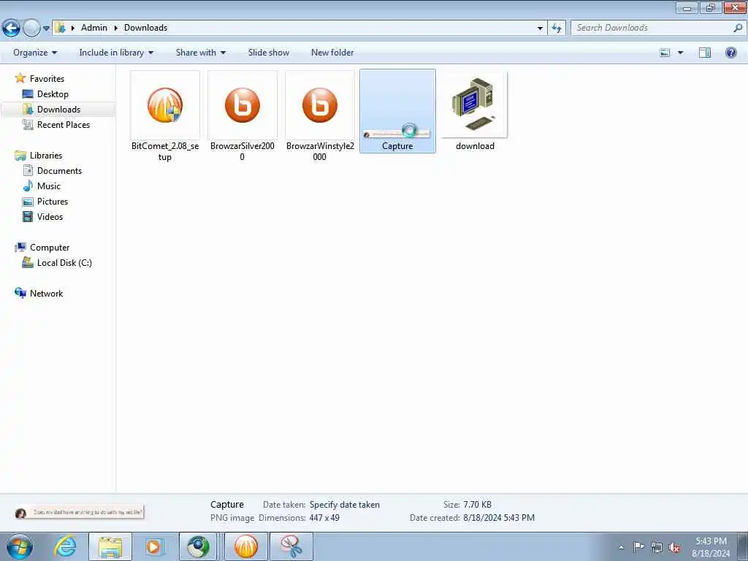This screenshot has width=748, height=561.
Task: Open the clock showing 5:43 PM
Action: tap(711, 547)
